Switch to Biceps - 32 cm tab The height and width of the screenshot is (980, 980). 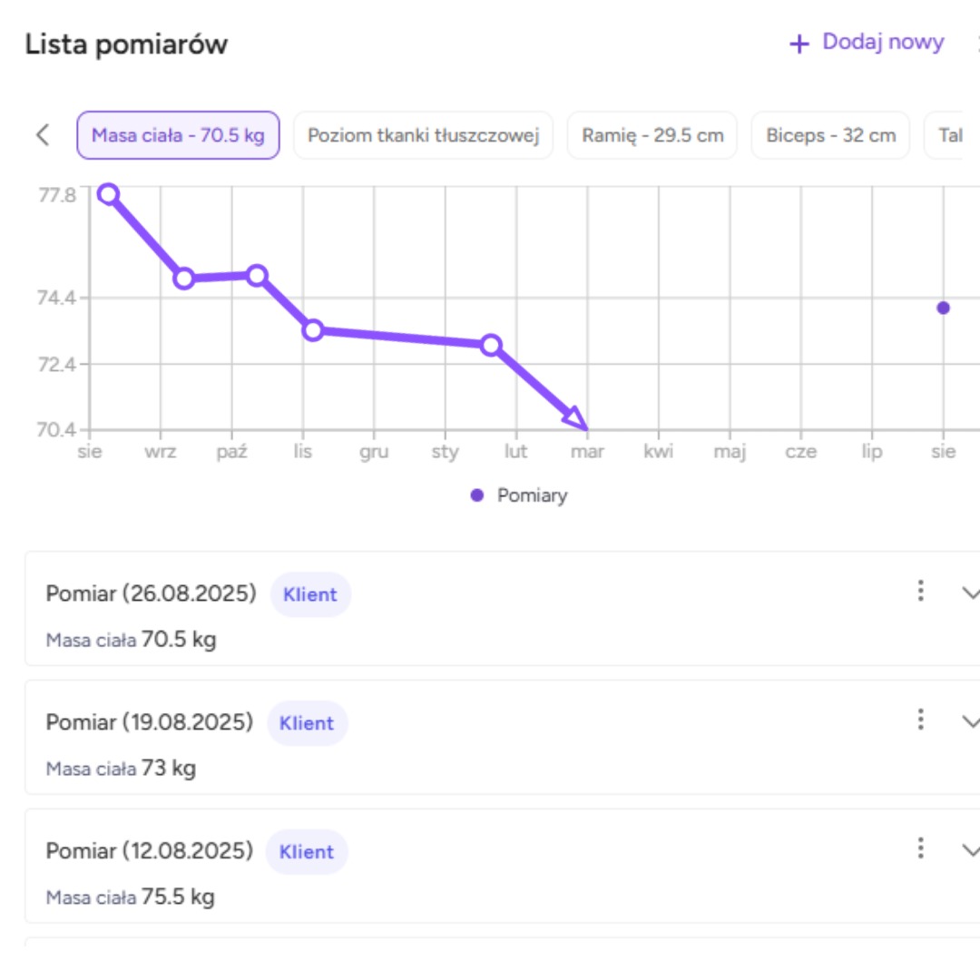coord(830,136)
